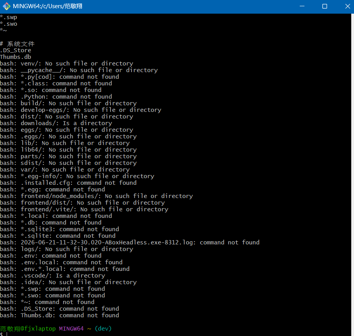
Task: Click the 'bash: .vscode/: Is a directory' line
Action: (x=53, y=276)
